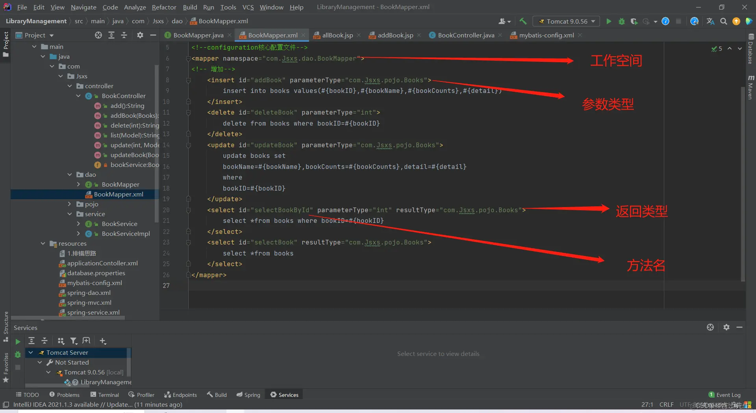Image resolution: width=756 pixels, height=413 pixels.
Task: Expand the pojo folder
Action: point(70,204)
